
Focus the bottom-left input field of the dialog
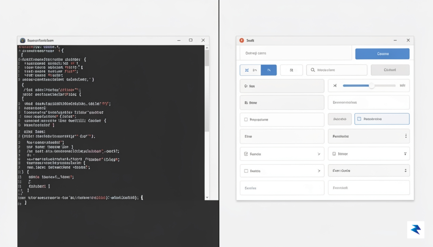[x=282, y=188]
